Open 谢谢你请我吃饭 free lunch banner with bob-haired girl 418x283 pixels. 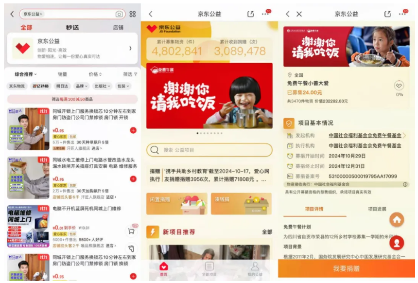click(x=209, y=96)
